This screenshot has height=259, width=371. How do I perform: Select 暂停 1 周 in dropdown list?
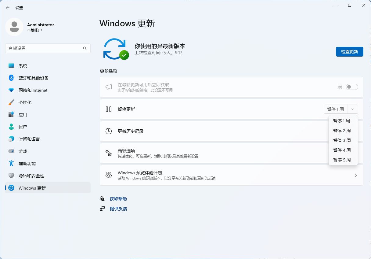343,121
